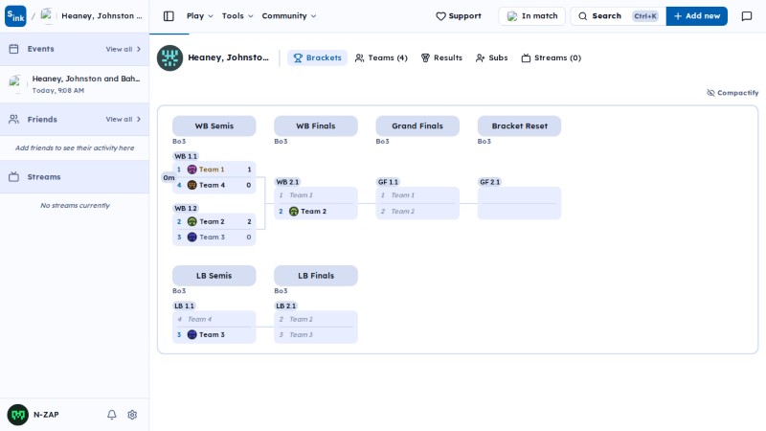The image size is (766, 431).
Task: Focus the Search field
Action: (618, 16)
